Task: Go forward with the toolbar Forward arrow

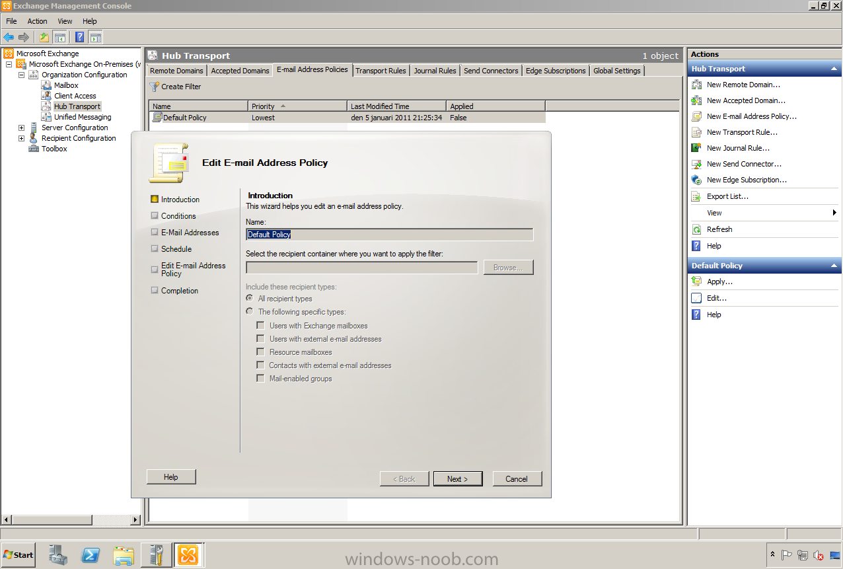Action: point(24,38)
